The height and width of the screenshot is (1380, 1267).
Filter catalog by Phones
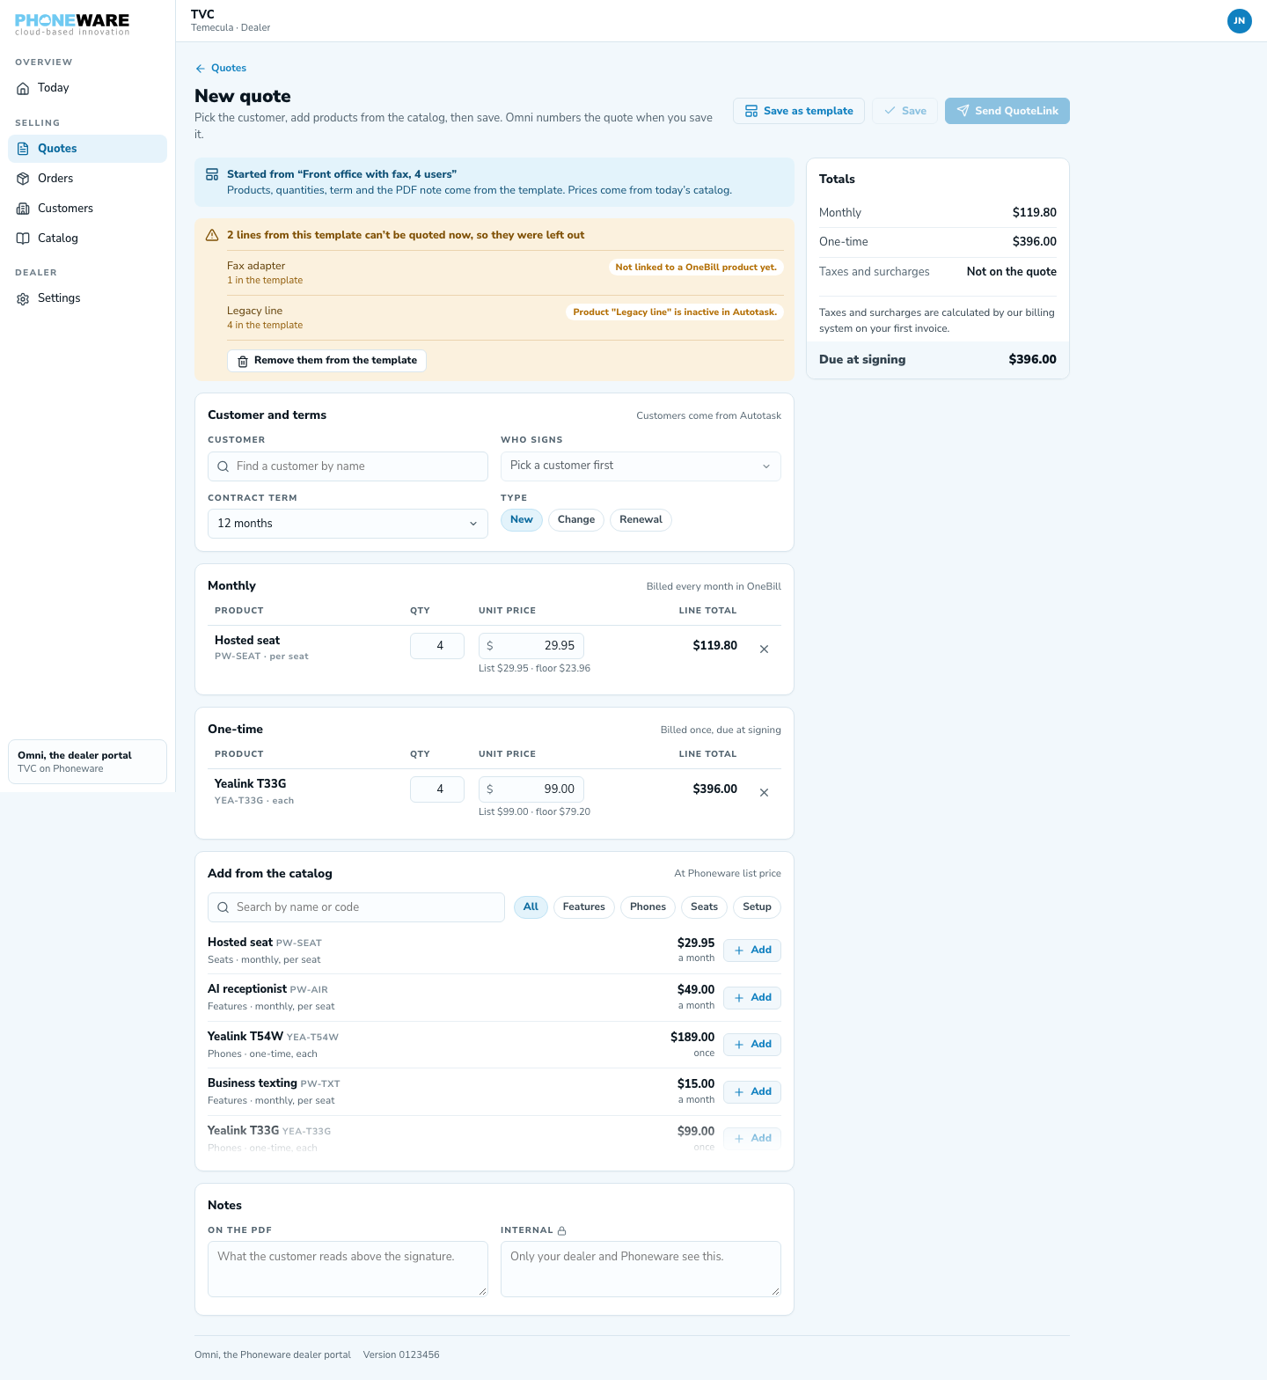tap(648, 907)
